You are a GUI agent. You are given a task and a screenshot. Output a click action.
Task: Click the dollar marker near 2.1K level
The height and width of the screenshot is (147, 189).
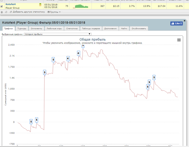[x=53, y=59]
